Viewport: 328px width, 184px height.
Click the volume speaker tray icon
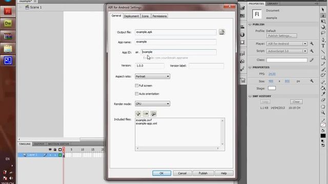(x=11, y=178)
